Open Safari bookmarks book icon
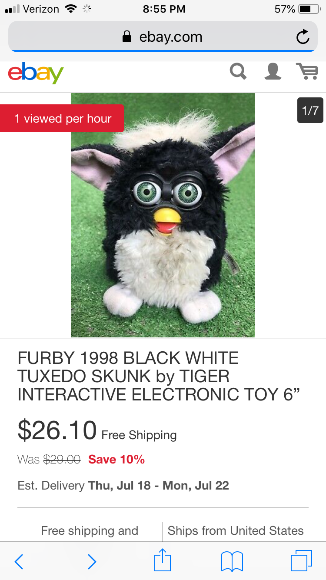Screen dimensions: 326x580 click(x=232, y=561)
